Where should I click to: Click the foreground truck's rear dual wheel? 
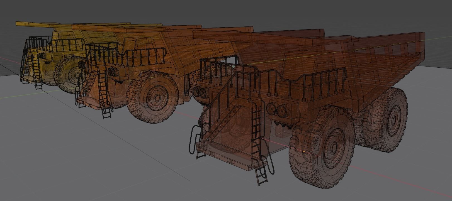(x=386, y=120)
